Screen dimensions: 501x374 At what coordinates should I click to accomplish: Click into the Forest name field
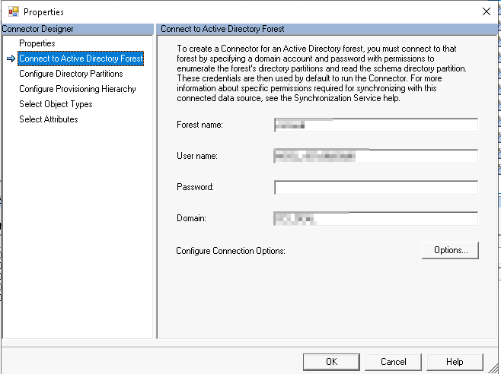coord(375,125)
